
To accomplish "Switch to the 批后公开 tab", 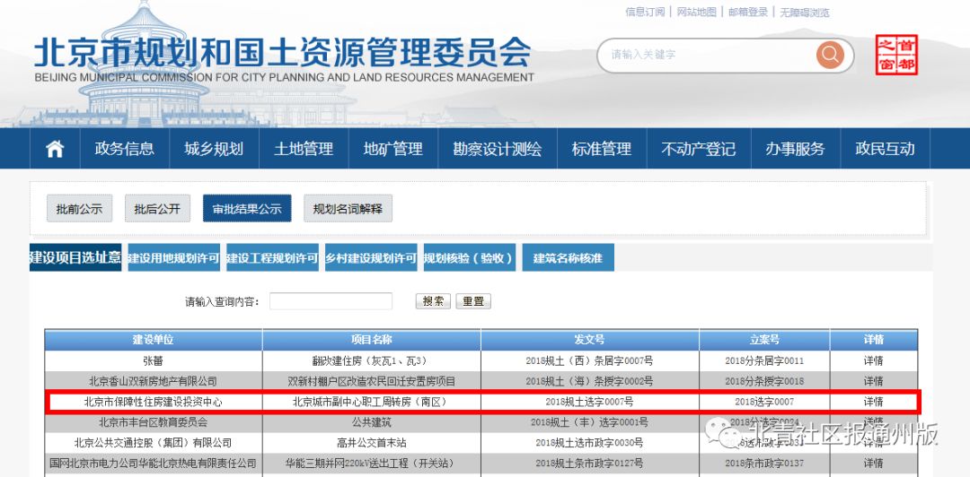I will coord(157,209).
